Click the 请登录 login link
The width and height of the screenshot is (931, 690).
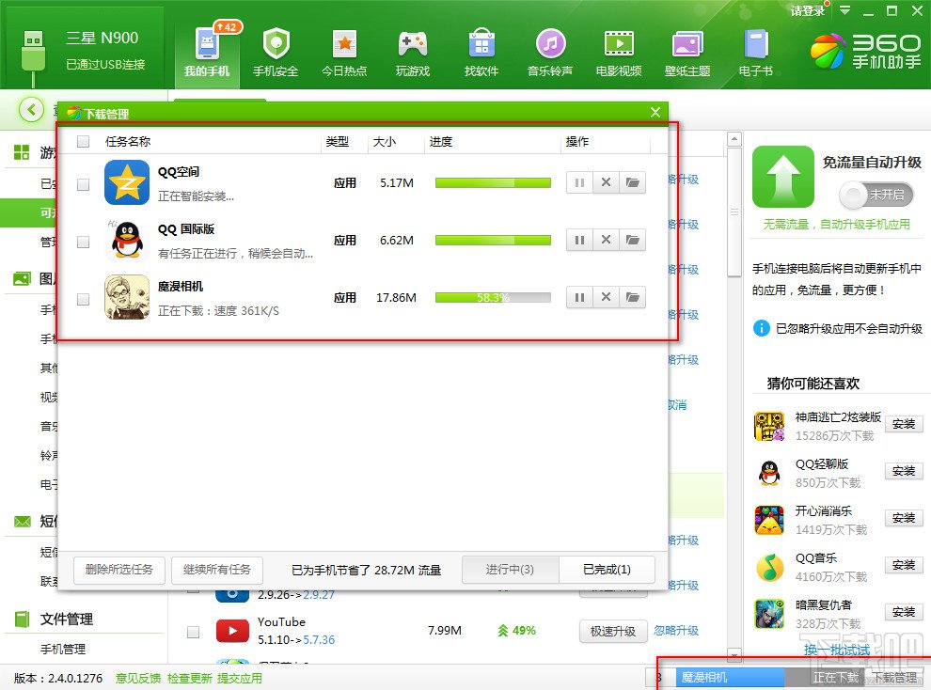(x=808, y=10)
